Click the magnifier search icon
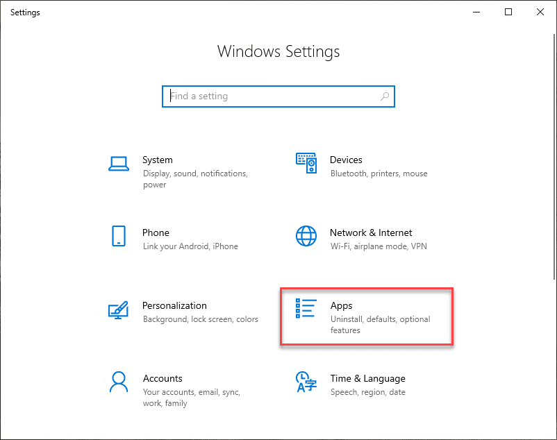 click(x=385, y=96)
